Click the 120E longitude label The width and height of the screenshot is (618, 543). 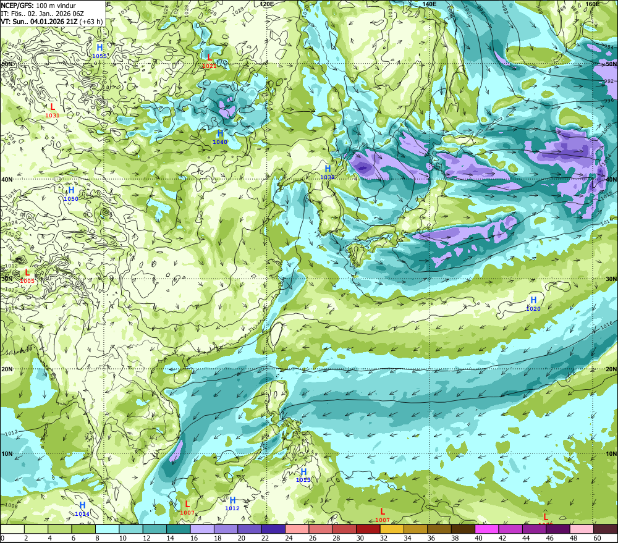pyautogui.click(x=267, y=4)
